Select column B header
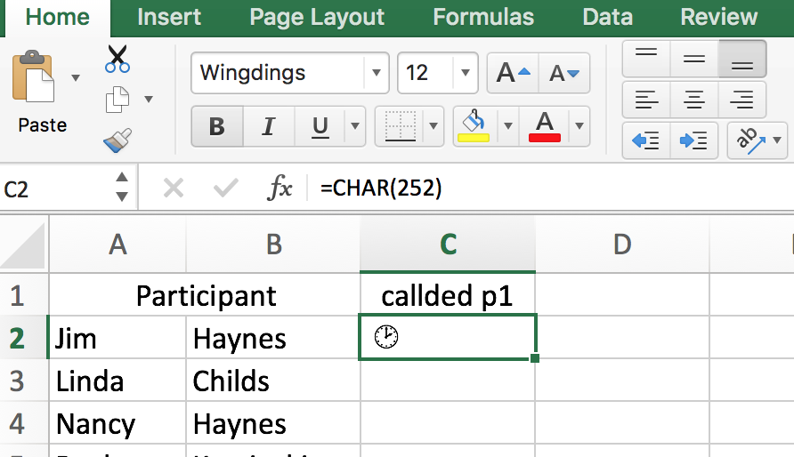Screen dimensions: 794x457 pyautogui.click(x=273, y=245)
